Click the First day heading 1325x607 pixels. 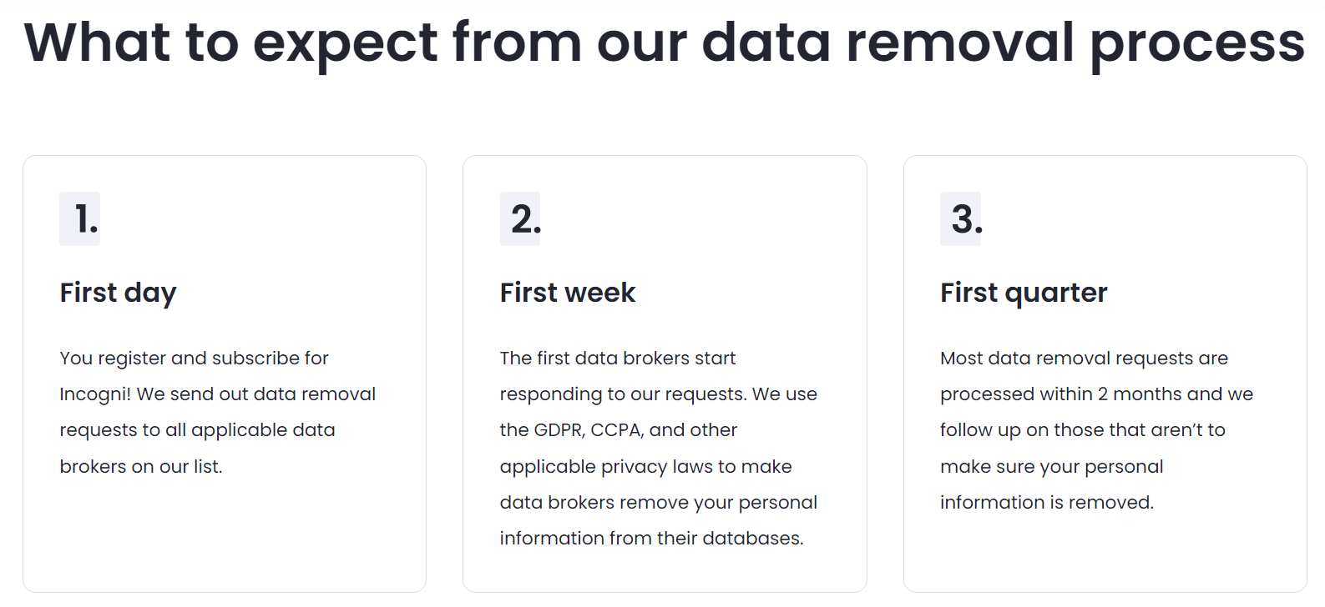[118, 293]
